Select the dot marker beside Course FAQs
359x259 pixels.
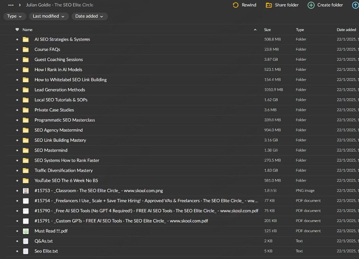[17, 50]
